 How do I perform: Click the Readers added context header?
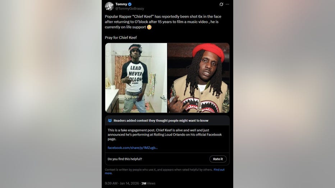click(161, 121)
